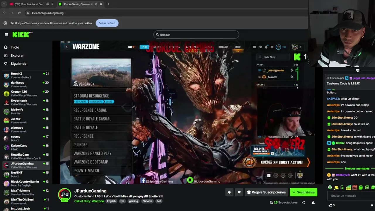Click the magnifier icon in Buscar box
The image size is (375, 211).
tap(157, 35)
